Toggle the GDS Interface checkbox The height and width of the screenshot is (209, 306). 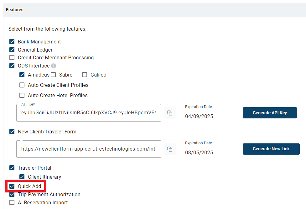pyautogui.click(x=12, y=66)
